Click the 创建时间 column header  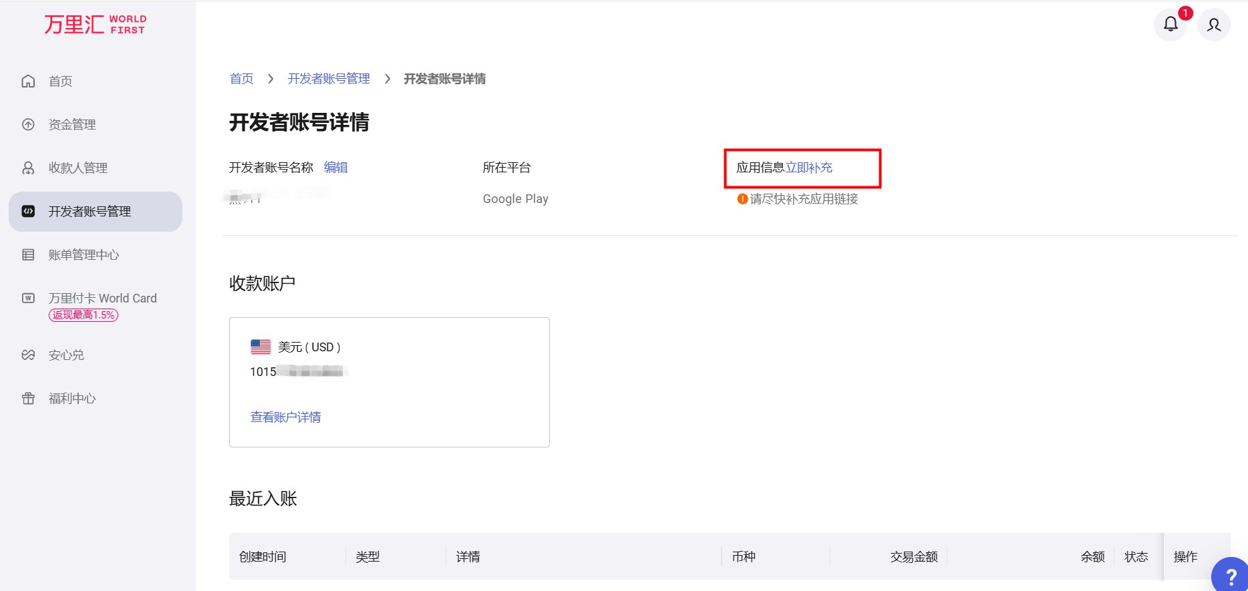tap(263, 557)
